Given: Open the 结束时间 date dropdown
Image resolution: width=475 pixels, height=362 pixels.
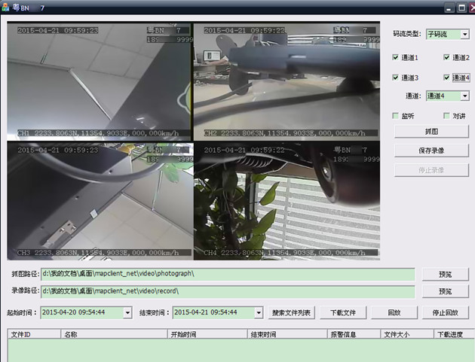Looking at the screenshot, I should pyautogui.click(x=258, y=312).
